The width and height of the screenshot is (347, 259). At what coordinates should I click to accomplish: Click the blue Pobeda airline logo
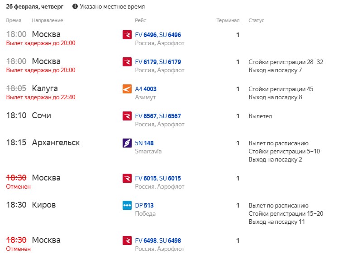tap(127, 205)
